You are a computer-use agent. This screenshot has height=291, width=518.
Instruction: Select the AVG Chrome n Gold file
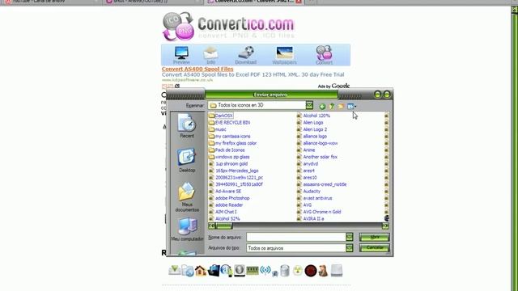pyautogui.click(x=319, y=212)
